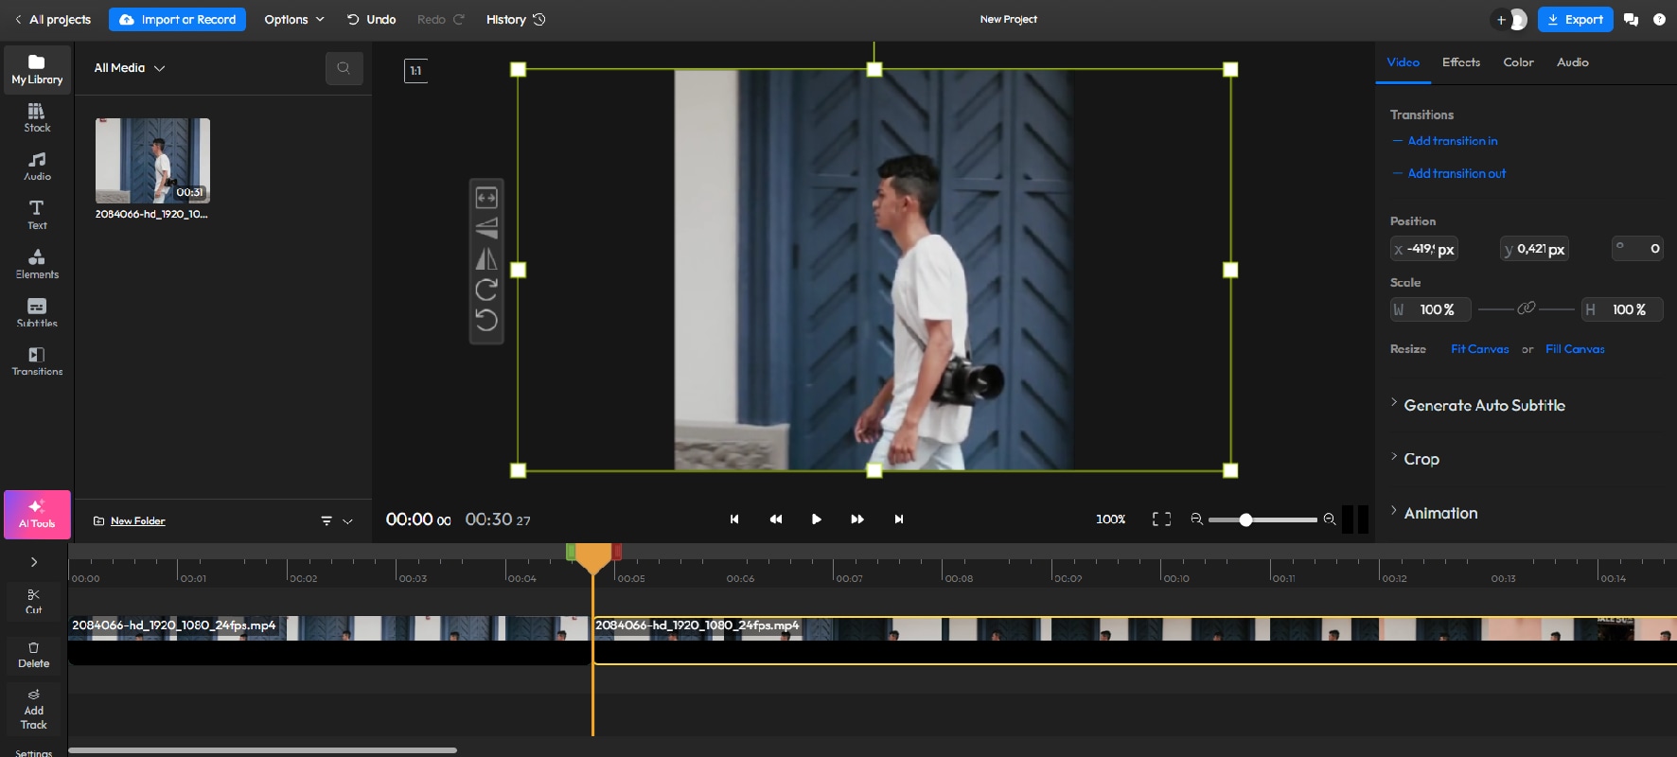
Task: Rewind the preview
Action: [776, 519]
